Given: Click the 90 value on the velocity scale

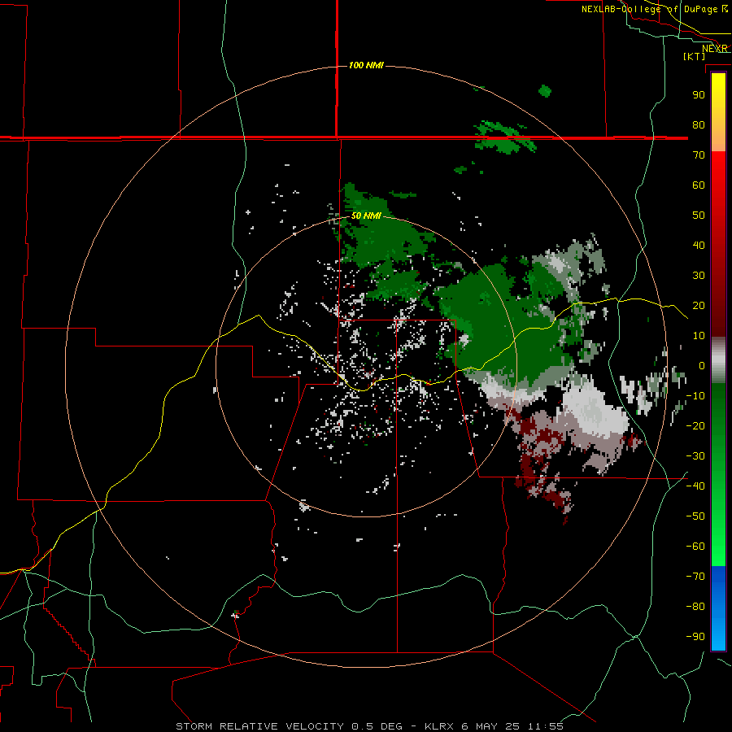Looking at the screenshot, I should (699, 95).
